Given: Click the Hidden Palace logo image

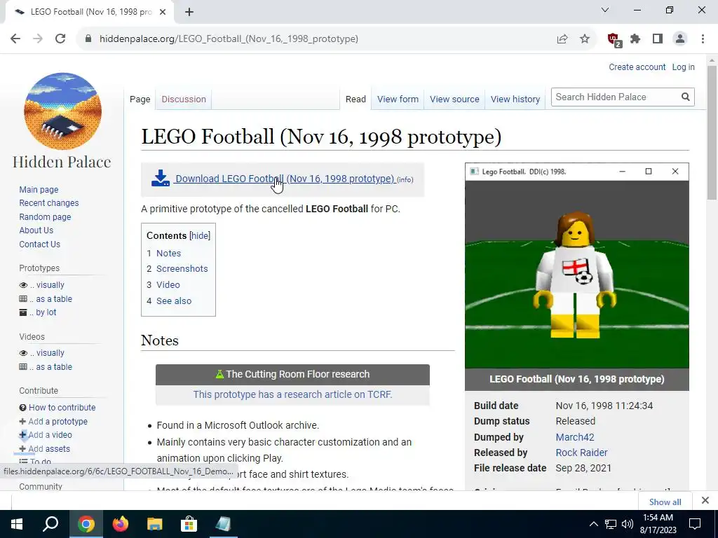Looking at the screenshot, I should click(62, 111).
